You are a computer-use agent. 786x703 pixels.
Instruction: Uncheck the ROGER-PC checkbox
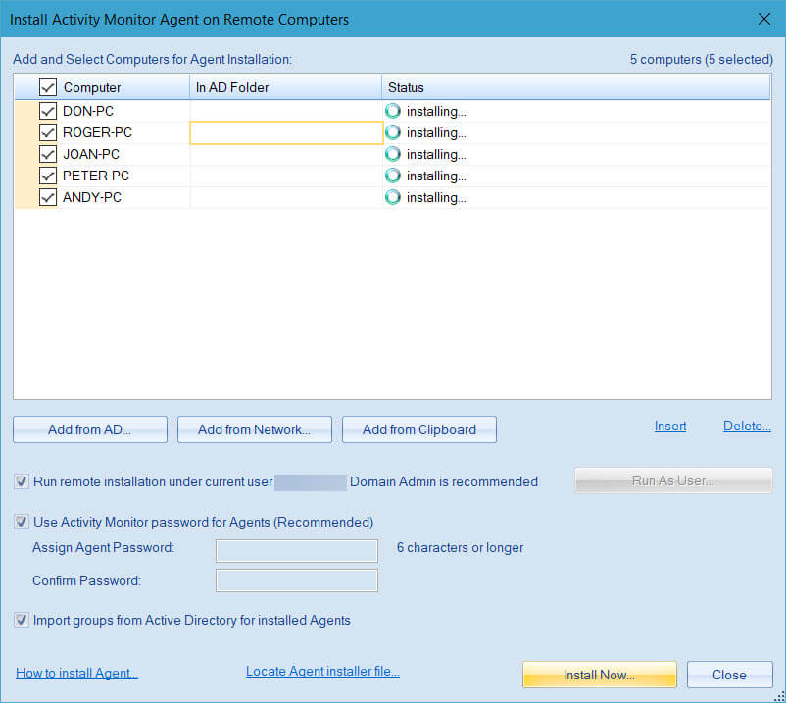48,132
